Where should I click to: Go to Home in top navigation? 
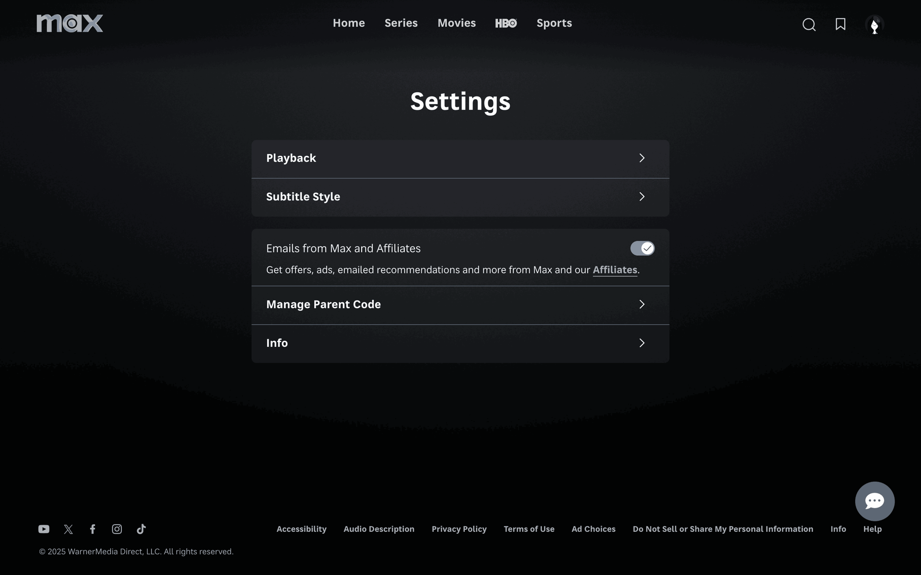point(349,23)
